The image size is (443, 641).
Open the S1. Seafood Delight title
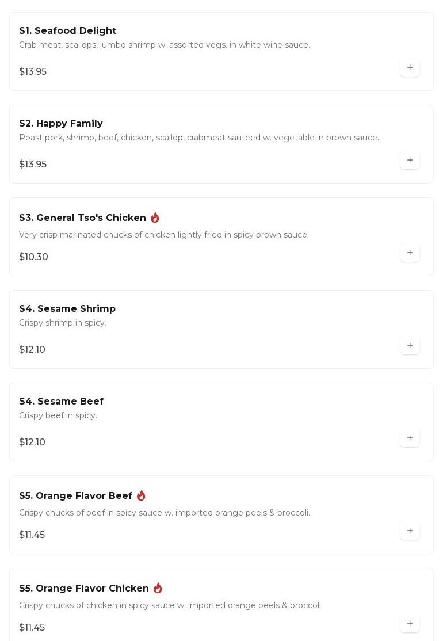[x=67, y=30]
